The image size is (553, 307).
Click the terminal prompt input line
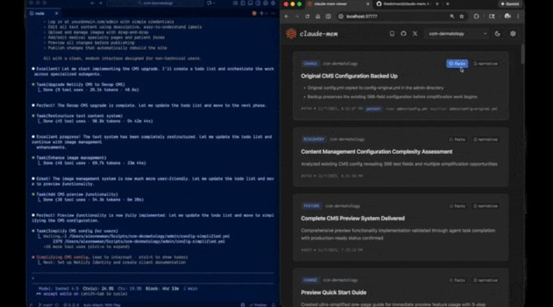(153, 278)
